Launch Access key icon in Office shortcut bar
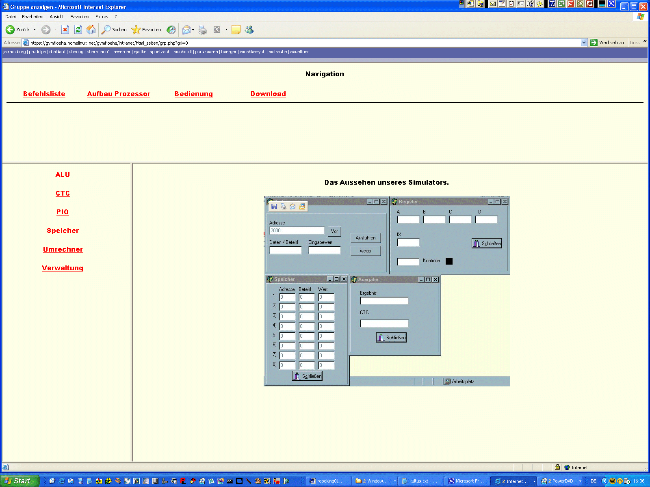 tap(589, 4)
